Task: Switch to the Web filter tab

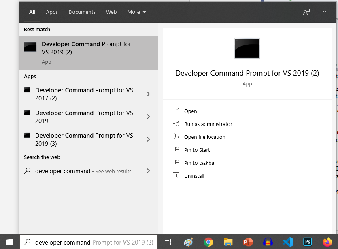Action: [x=111, y=12]
